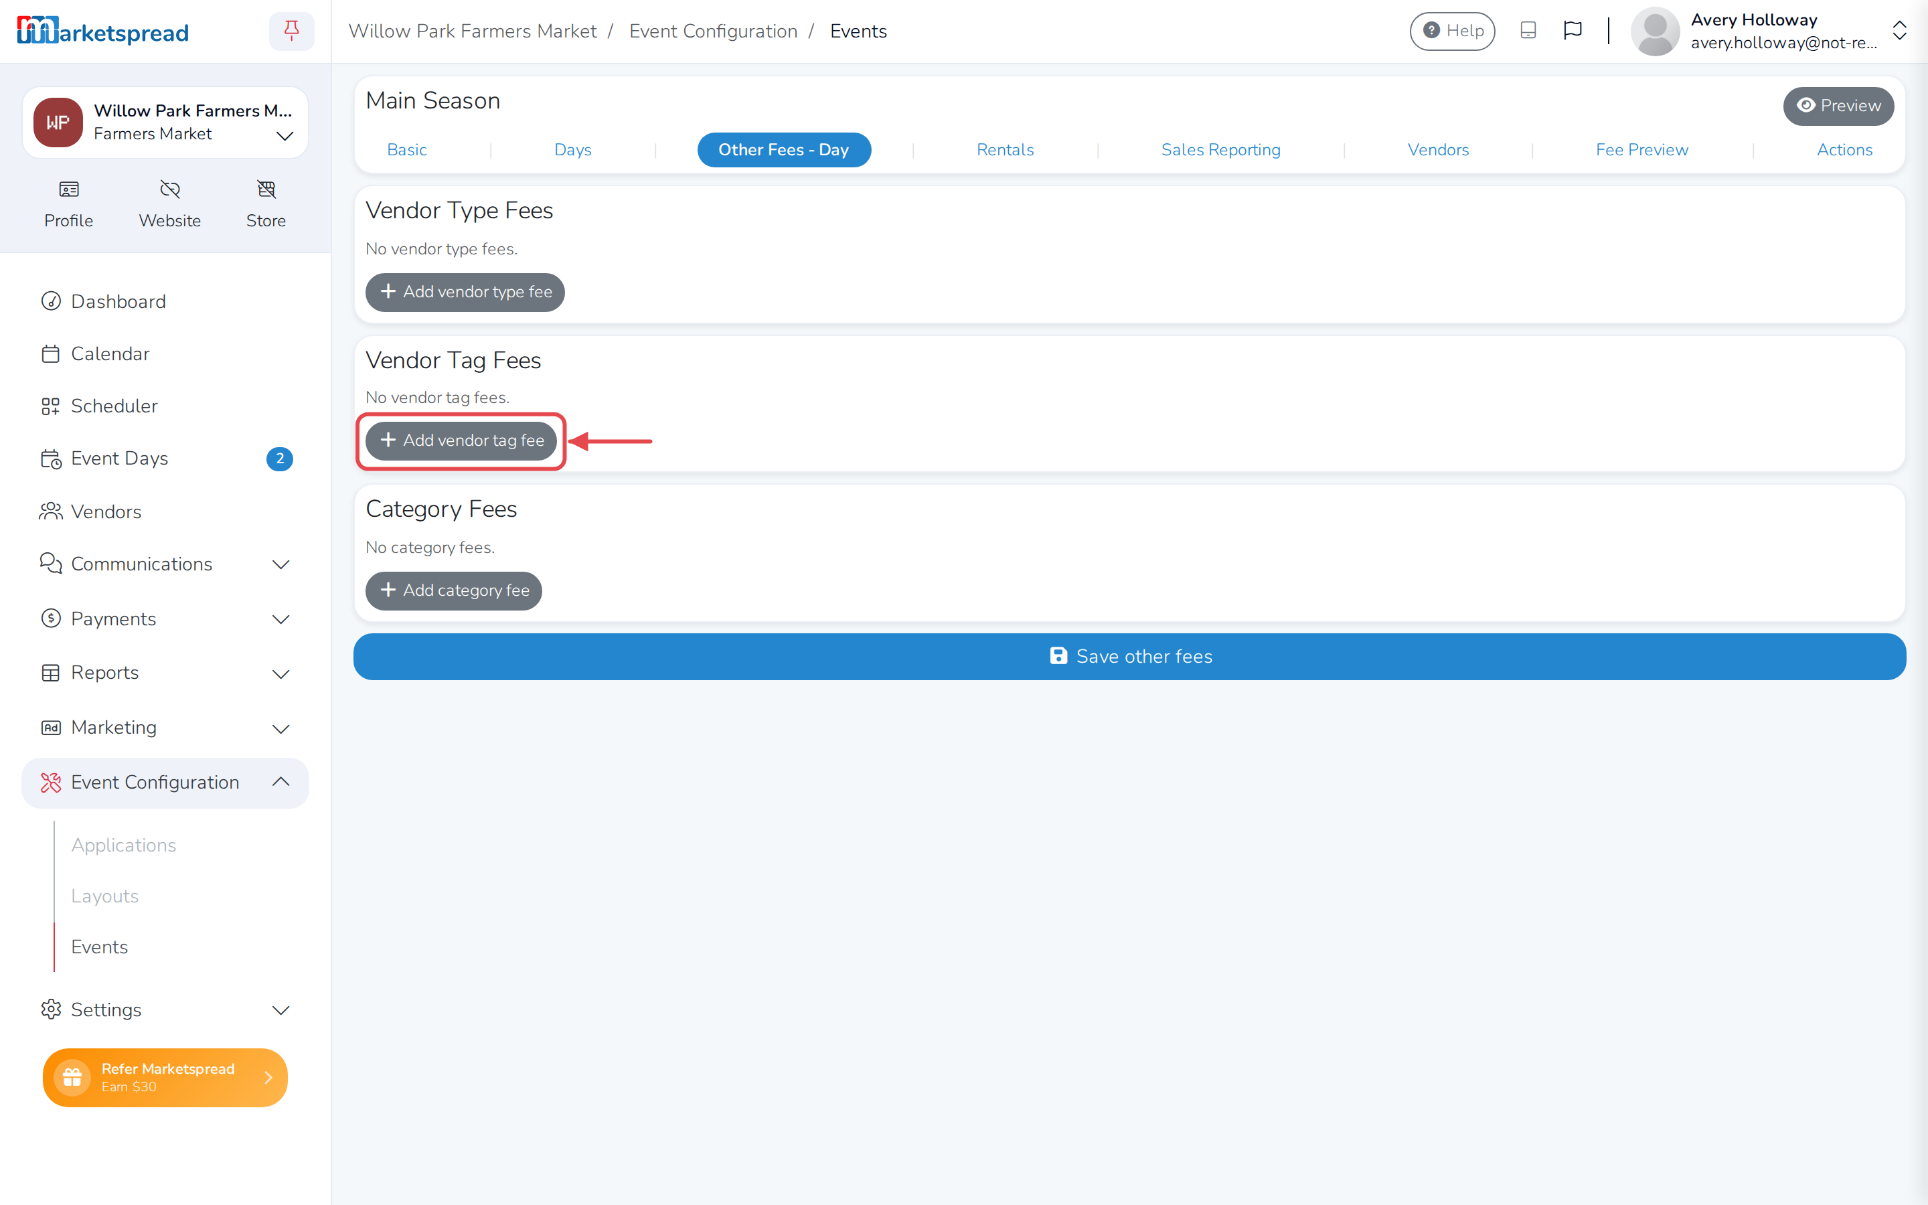Viewport: 1928px width, 1205px height.
Task: Click Add vendor type fee
Action: (x=465, y=293)
